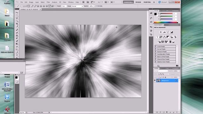The height and width of the screenshot is (114, 203).
Task: Click the red channel slider
Action: point(166,13)
